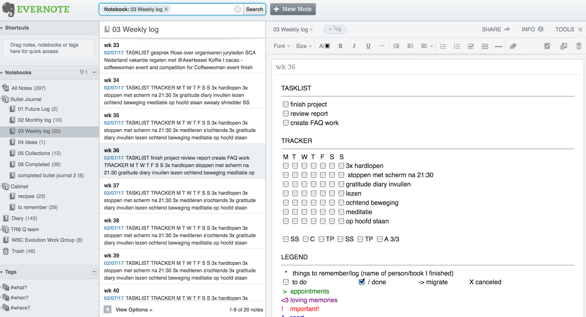Tick Monday checkbox for 3x hardlopen
This screenshot has height=317, width=586.
[x=286, y=166]
